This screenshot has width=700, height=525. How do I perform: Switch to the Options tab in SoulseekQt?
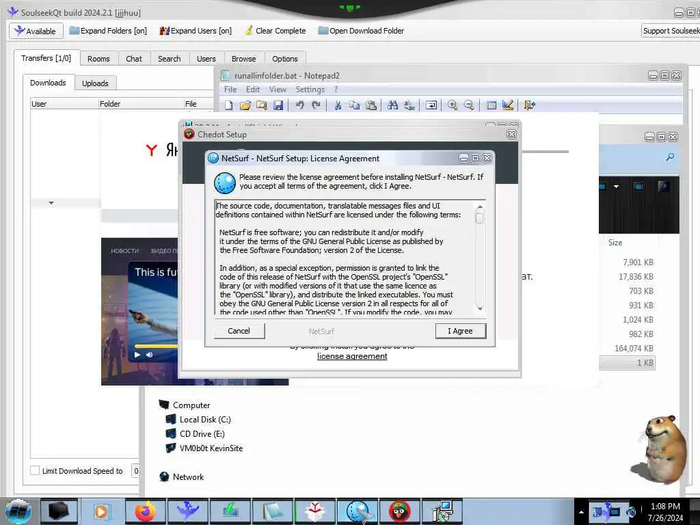(285, 59)
